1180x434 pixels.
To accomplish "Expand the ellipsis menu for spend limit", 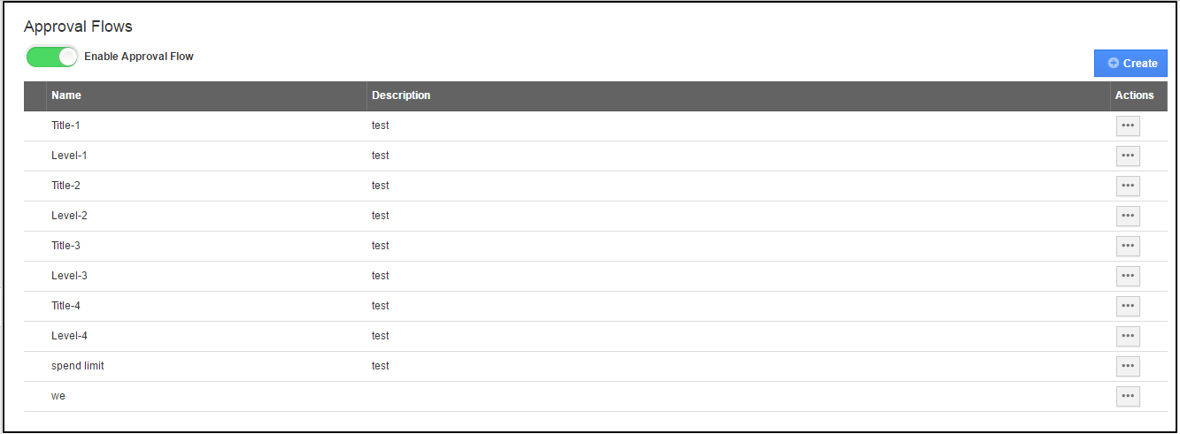I will click(x=1127, y=366).
